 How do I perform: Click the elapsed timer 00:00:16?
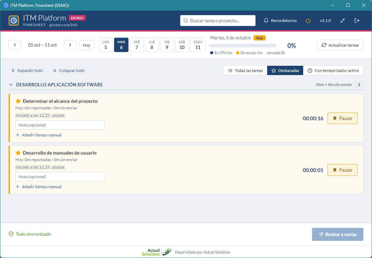(x=313, y=119)
